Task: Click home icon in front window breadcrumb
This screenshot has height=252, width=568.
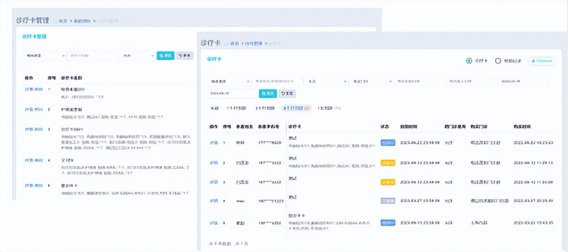Action: (x=227, y=44)
